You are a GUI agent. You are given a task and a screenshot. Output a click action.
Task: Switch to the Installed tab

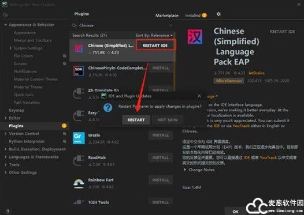(x=192, y=16)
